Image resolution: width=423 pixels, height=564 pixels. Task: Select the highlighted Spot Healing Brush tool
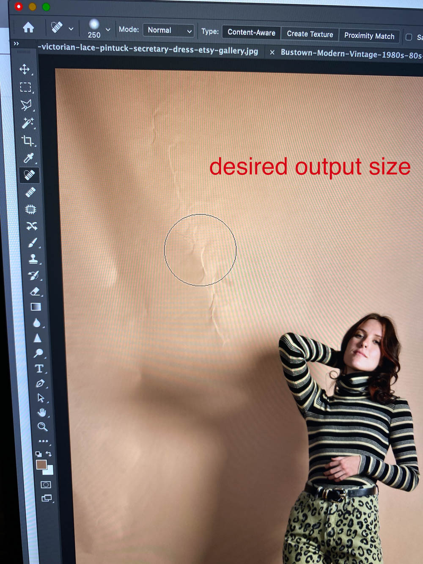(29, 175)
